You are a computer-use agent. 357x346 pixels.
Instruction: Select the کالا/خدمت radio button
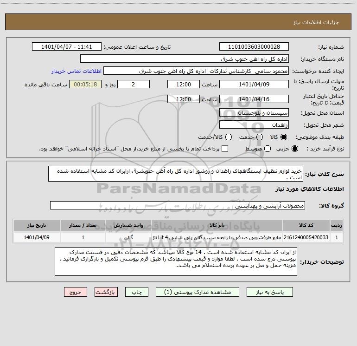tap(229, 137)
